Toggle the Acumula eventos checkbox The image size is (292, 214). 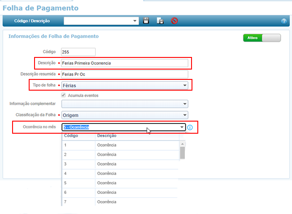point(64,95)
